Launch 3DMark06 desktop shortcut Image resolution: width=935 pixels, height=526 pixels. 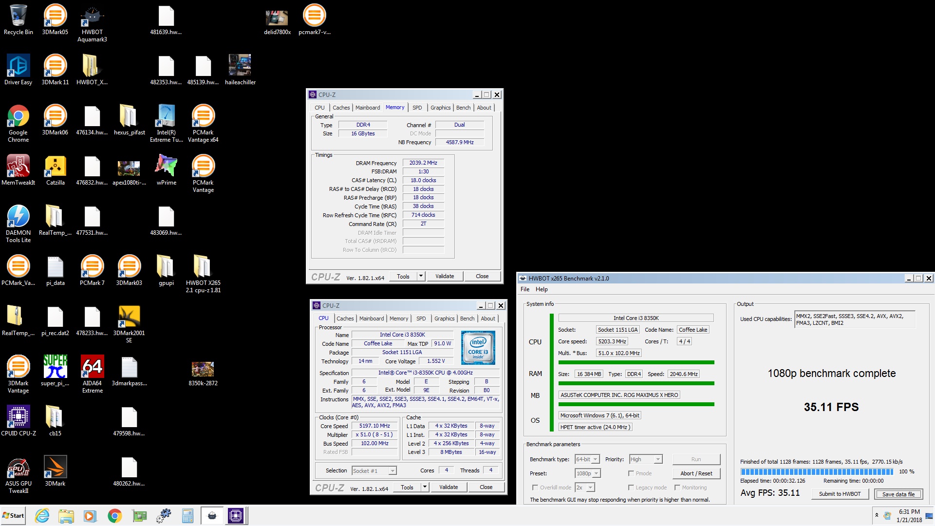coord(55,120)
